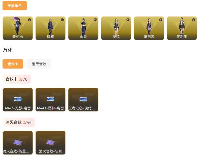Click the 消灭音效-能量 purple card icon

pyautogui.click(x=18, y=142)
